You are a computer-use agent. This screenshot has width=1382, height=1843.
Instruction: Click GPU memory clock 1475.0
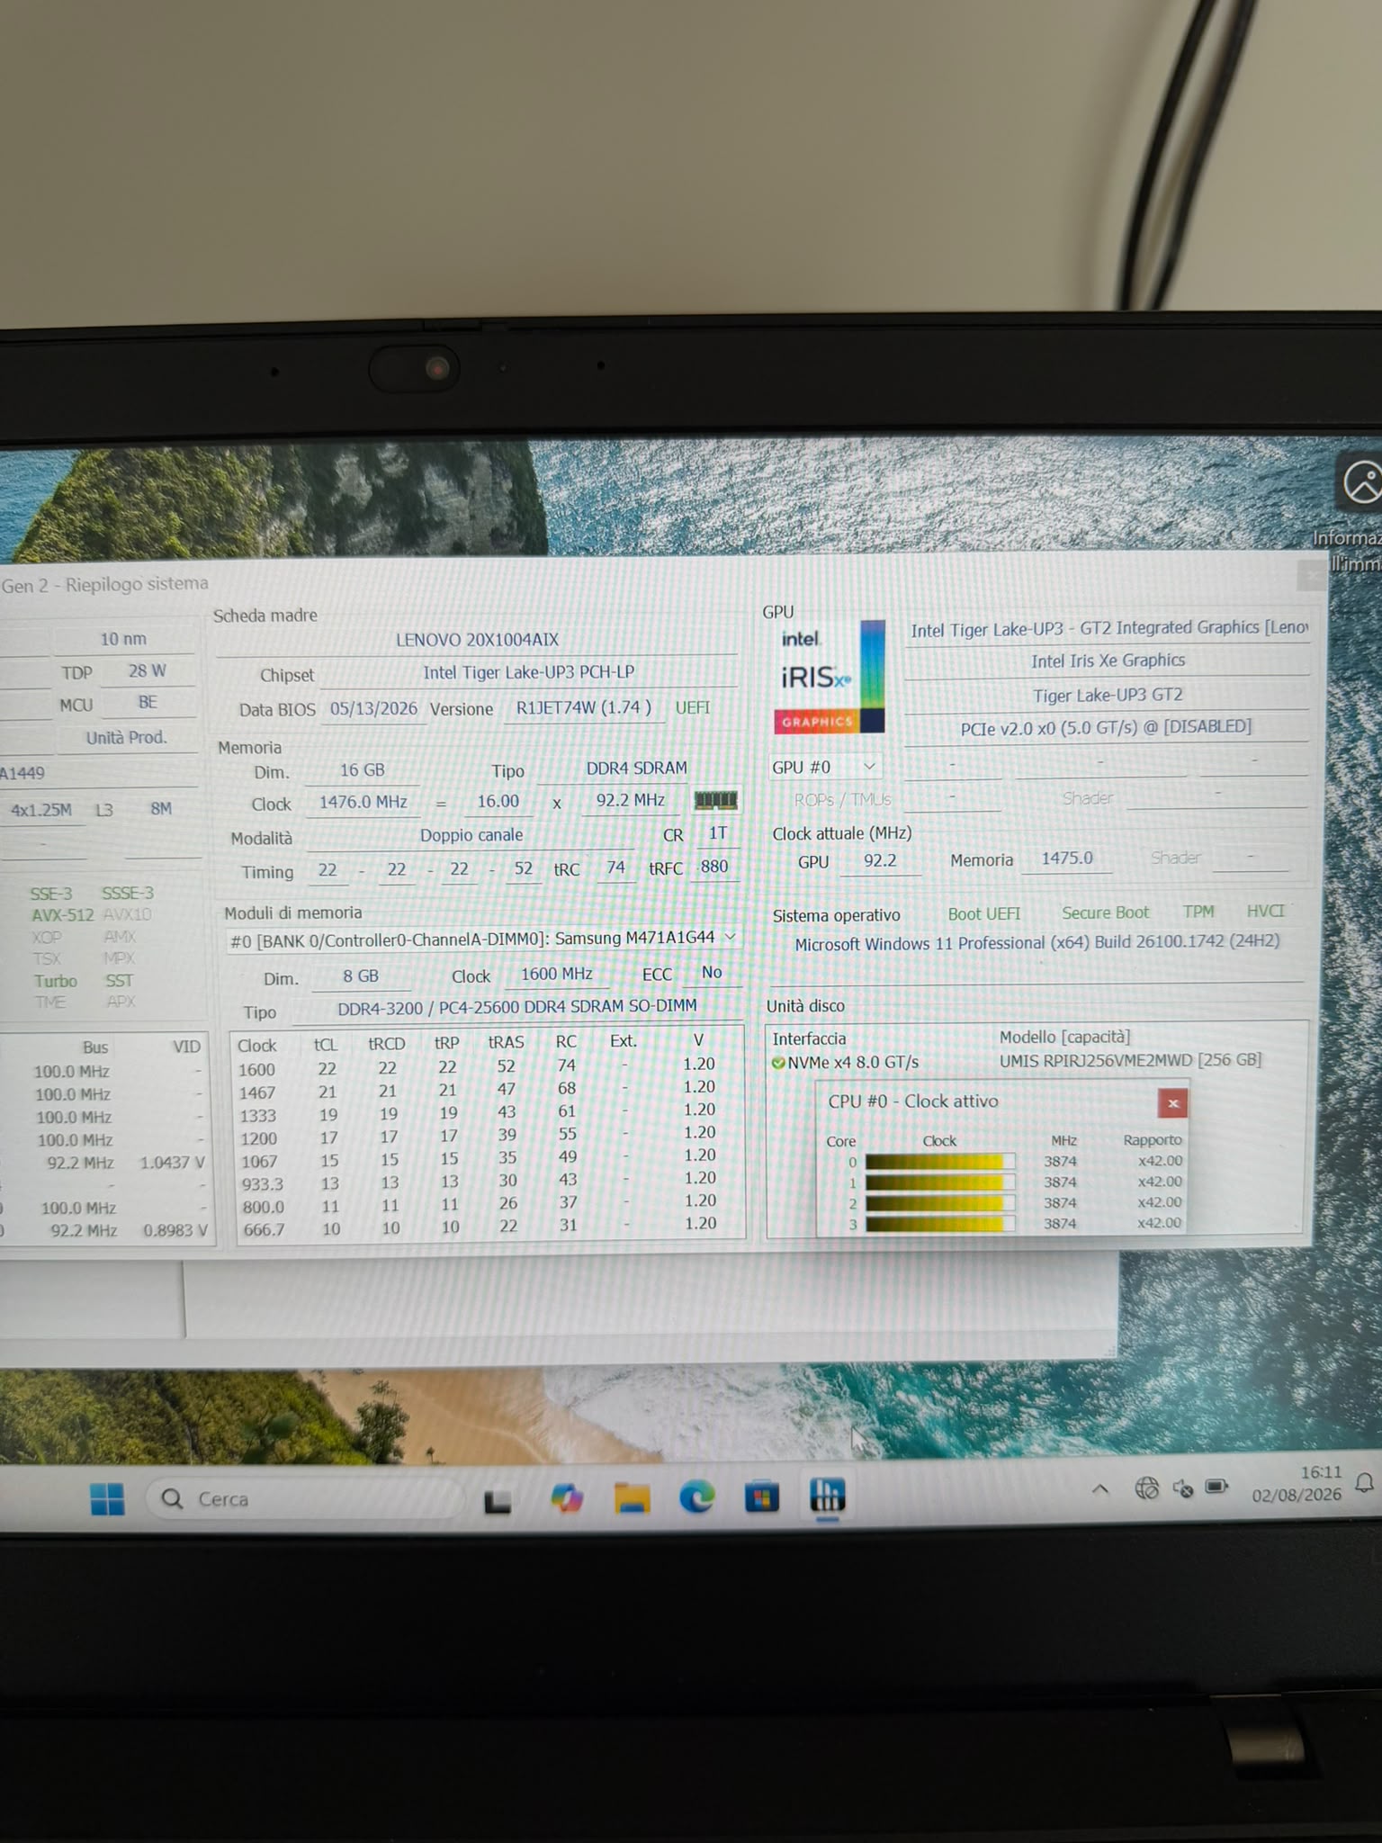[x=1067, y=859]
